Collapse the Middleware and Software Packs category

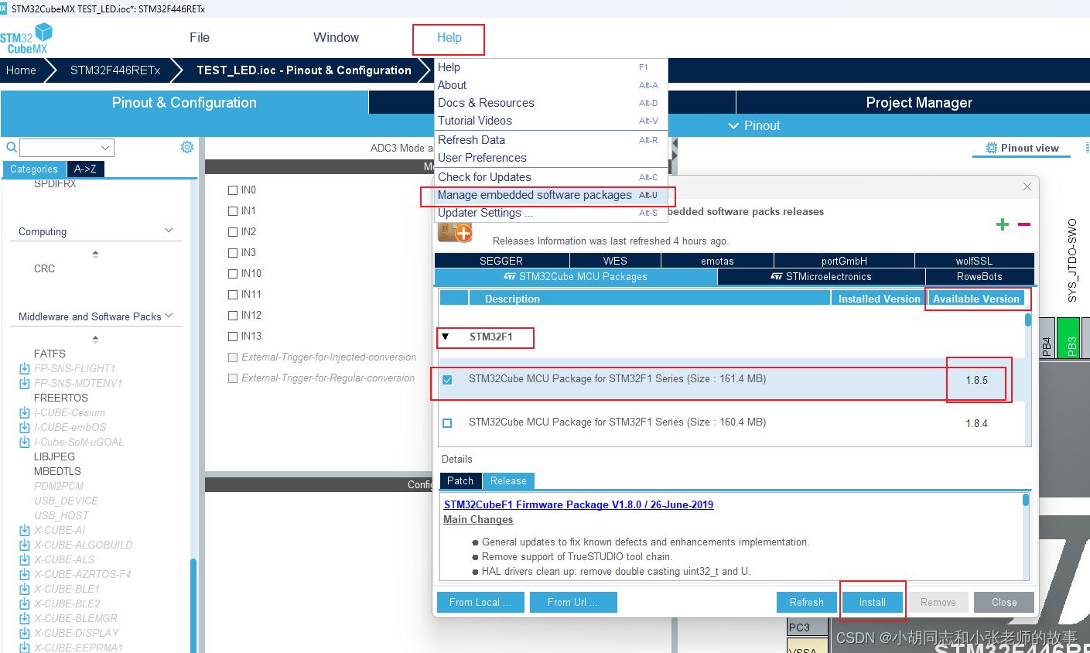pyautogui.click(x=169, y=316)
